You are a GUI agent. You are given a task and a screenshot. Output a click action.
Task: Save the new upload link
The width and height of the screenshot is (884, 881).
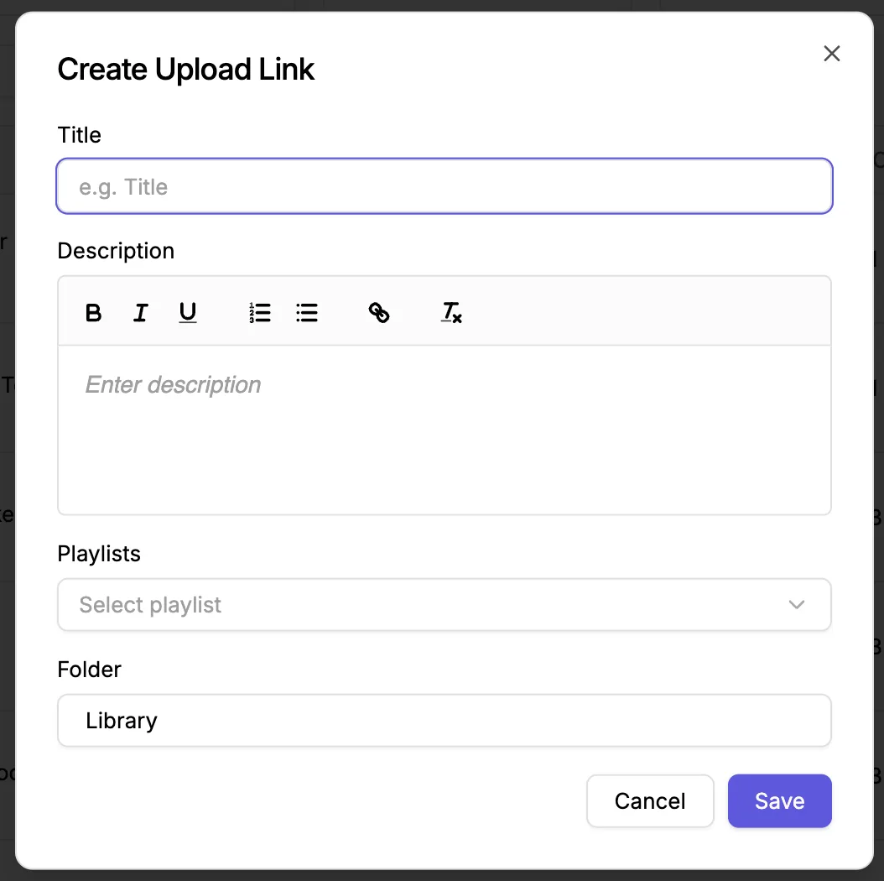(780, 801)
